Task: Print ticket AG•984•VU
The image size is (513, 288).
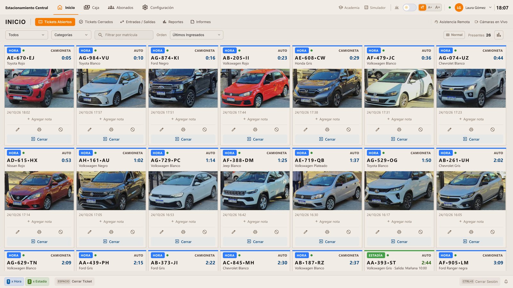Action: pyautogui.click(x=111, y=130)
